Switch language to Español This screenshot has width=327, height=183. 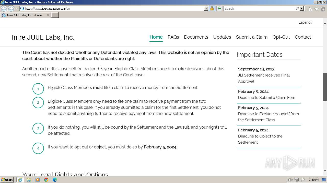click(x=305, y=22)
